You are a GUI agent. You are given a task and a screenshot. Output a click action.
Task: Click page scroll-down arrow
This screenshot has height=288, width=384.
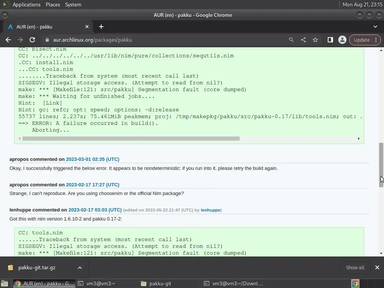click(x=381, y=253)
